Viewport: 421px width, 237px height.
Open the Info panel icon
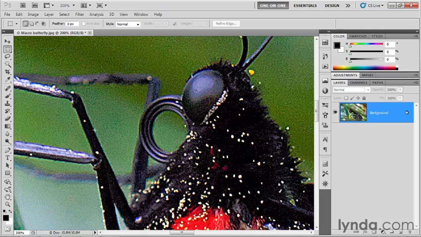pyautogui.click(x=325, y=91)
